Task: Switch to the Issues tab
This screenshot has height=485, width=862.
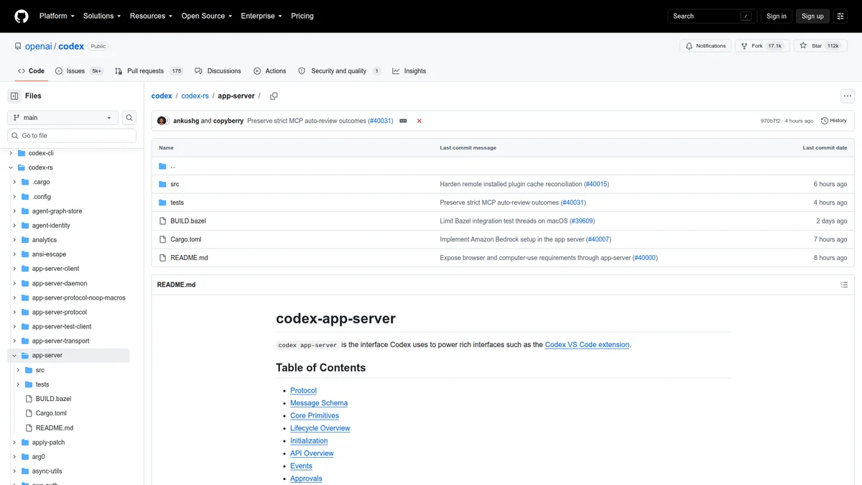Action: click(x=79, y=71)
